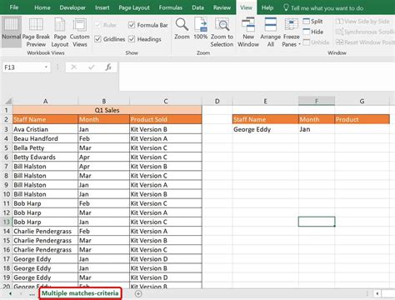Click Arrange All windows
Image resolution: width=395 pixels, height=300 pixels.
(x=271, y=32)
